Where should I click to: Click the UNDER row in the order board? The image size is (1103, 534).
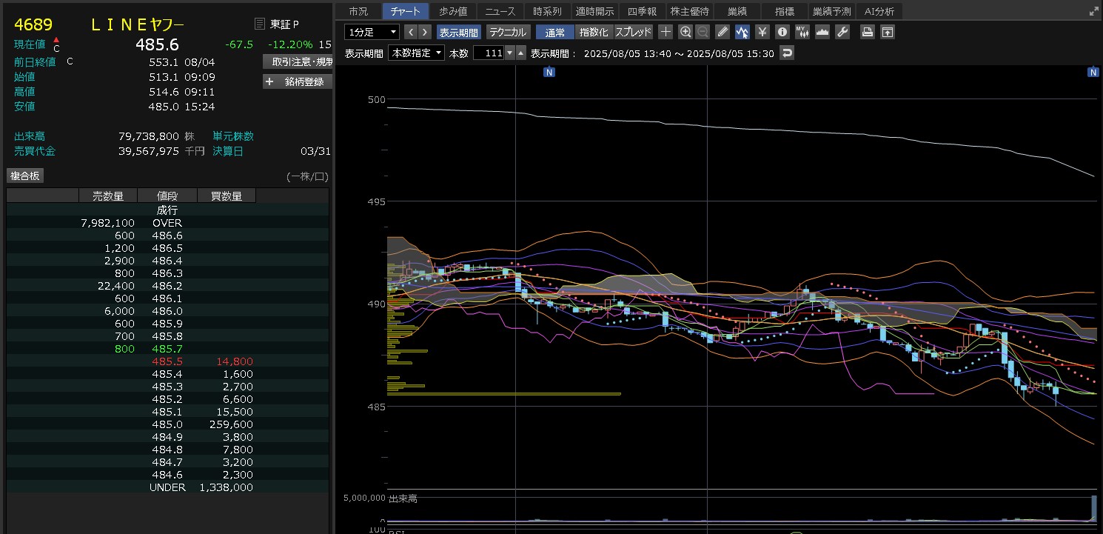(x=167, y=487)
